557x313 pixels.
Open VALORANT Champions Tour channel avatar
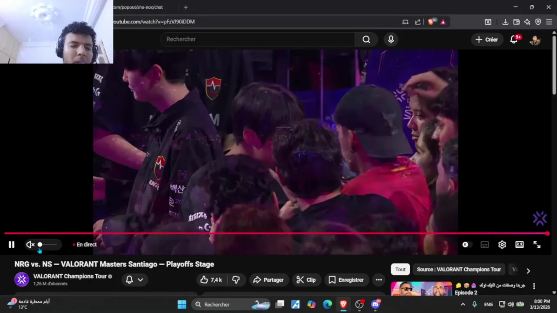[x=22, y=280]
